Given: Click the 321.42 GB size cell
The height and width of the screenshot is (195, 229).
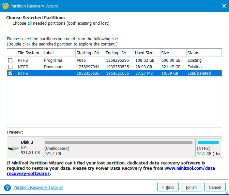Looking at the screenshot, I should click(x=171, y=67).
